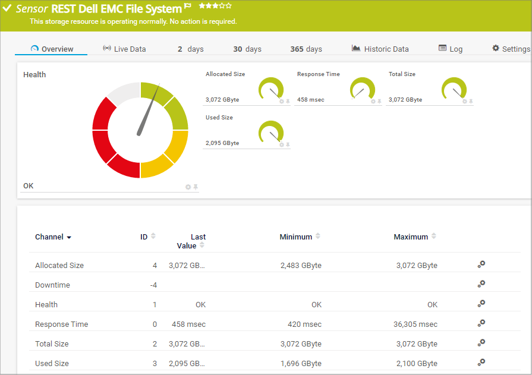The width and height of the screenshot is (532, 375).
Task: Click the gear icon on Total Size gauge
Action: click(x=465, y=102)
